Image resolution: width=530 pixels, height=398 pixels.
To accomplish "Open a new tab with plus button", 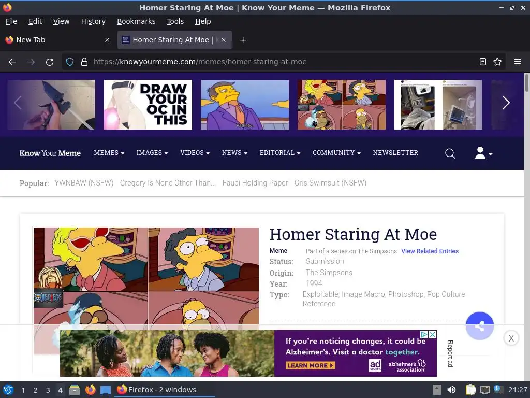I will click(243, 40).
